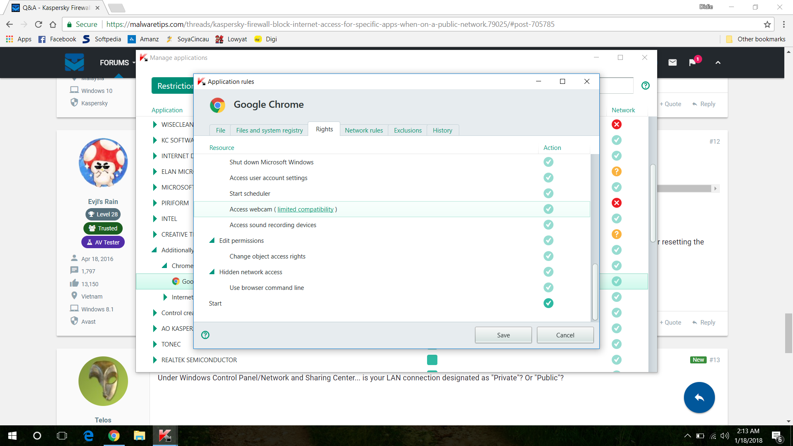The height and width of the screenshot is (446, 793).
Task: Open the limited compatibility link
Action: 305,209
